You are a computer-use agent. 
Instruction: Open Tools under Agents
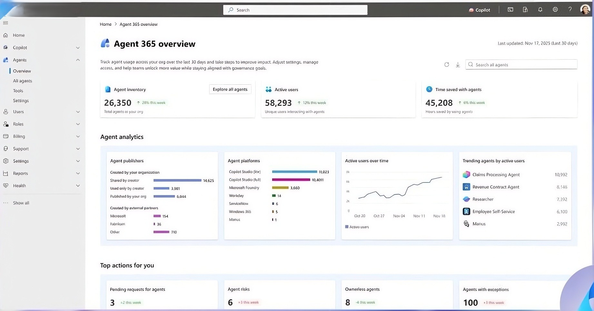tap(18, 91)
